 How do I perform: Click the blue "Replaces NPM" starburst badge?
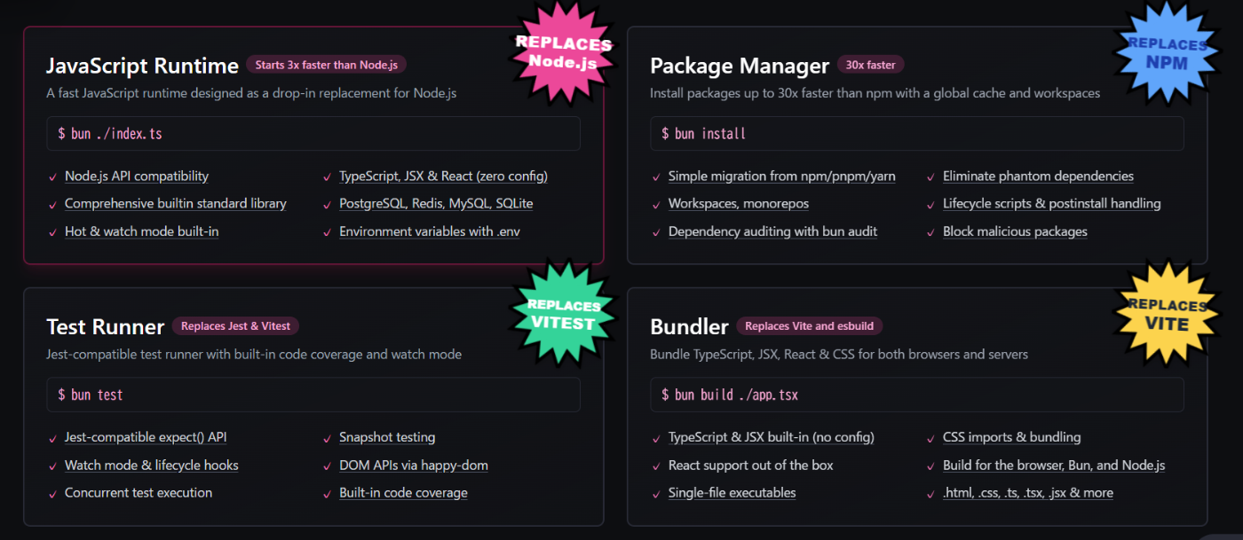click(1166, 52)
